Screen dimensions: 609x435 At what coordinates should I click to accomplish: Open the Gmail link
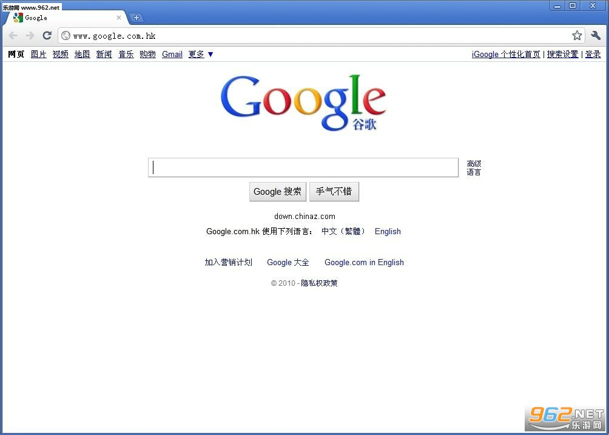172,55
